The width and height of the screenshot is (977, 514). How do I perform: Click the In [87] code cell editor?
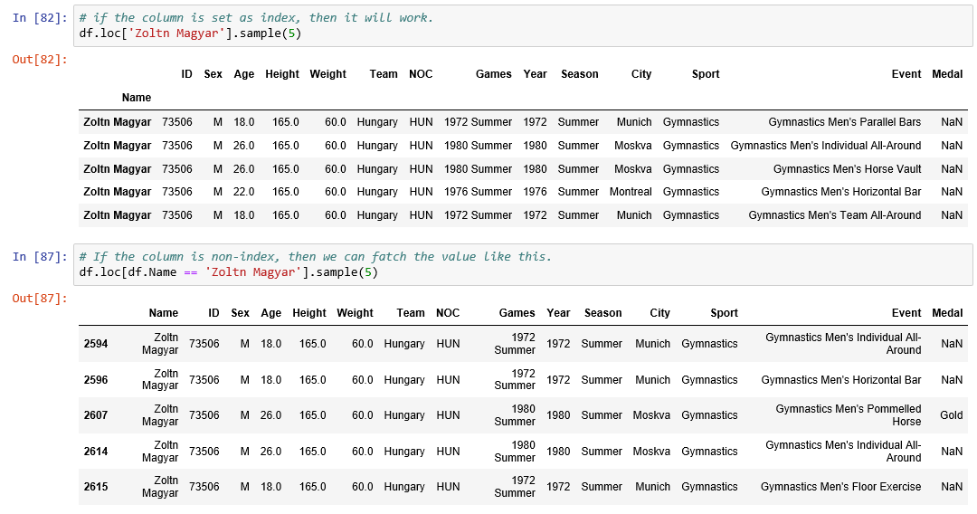(x=525, y=264)
